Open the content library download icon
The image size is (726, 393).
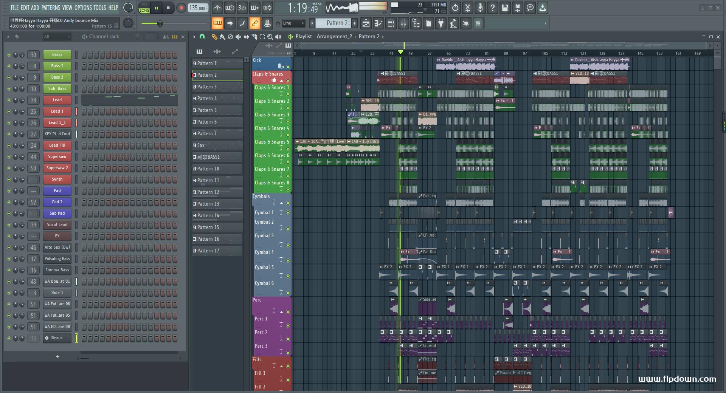pos(543,8)
